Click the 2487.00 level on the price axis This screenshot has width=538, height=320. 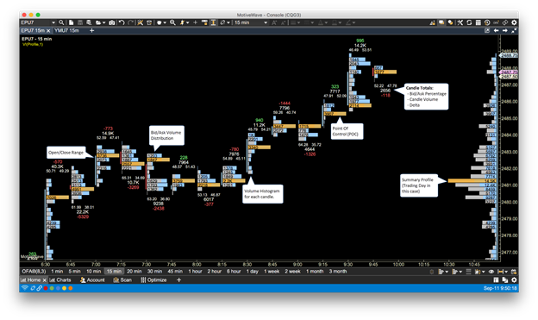click(x=510, y=85)
